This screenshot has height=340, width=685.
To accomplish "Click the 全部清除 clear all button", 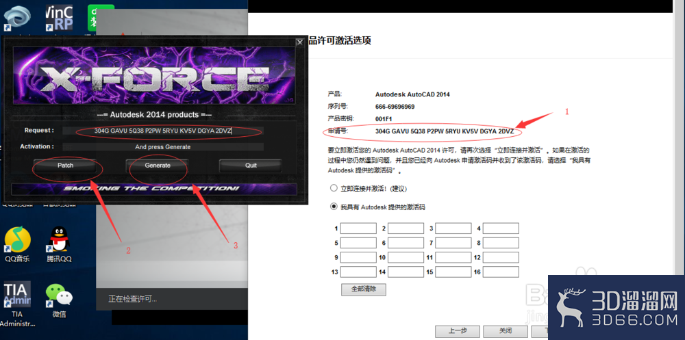I will pos(364,289).
